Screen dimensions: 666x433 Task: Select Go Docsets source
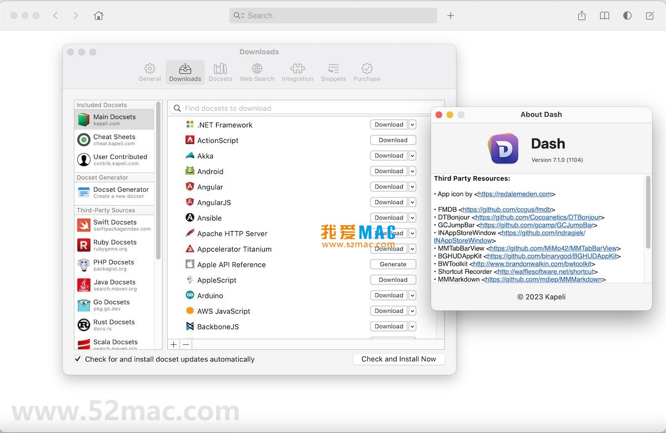point(114,304)
